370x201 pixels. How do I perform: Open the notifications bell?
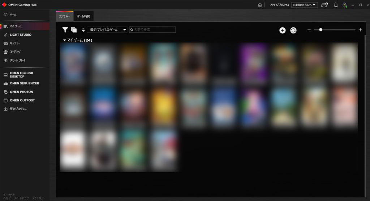[336, 5]
